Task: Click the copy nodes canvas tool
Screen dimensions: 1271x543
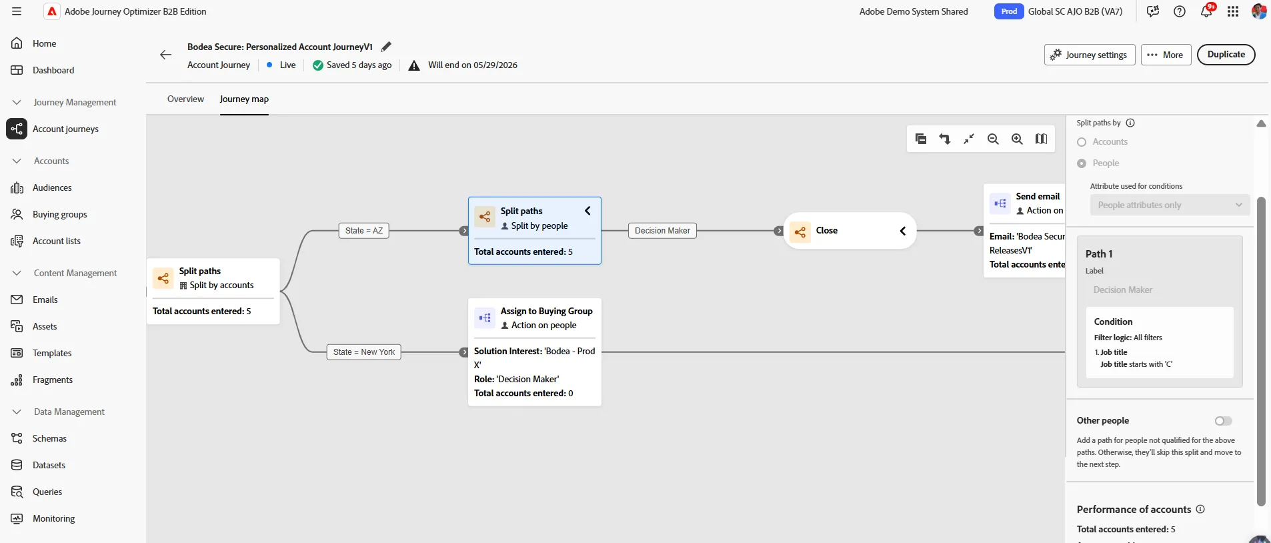Action: 921,139
